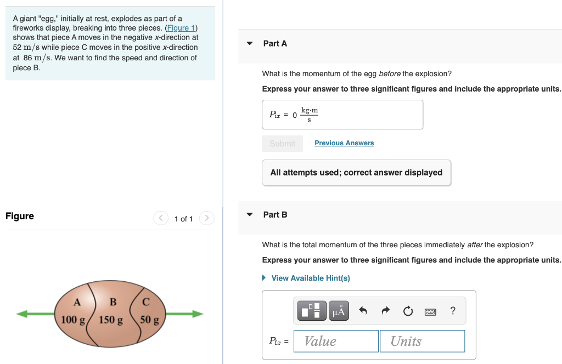Click the correct answer displayed banner

pos(356,172)
